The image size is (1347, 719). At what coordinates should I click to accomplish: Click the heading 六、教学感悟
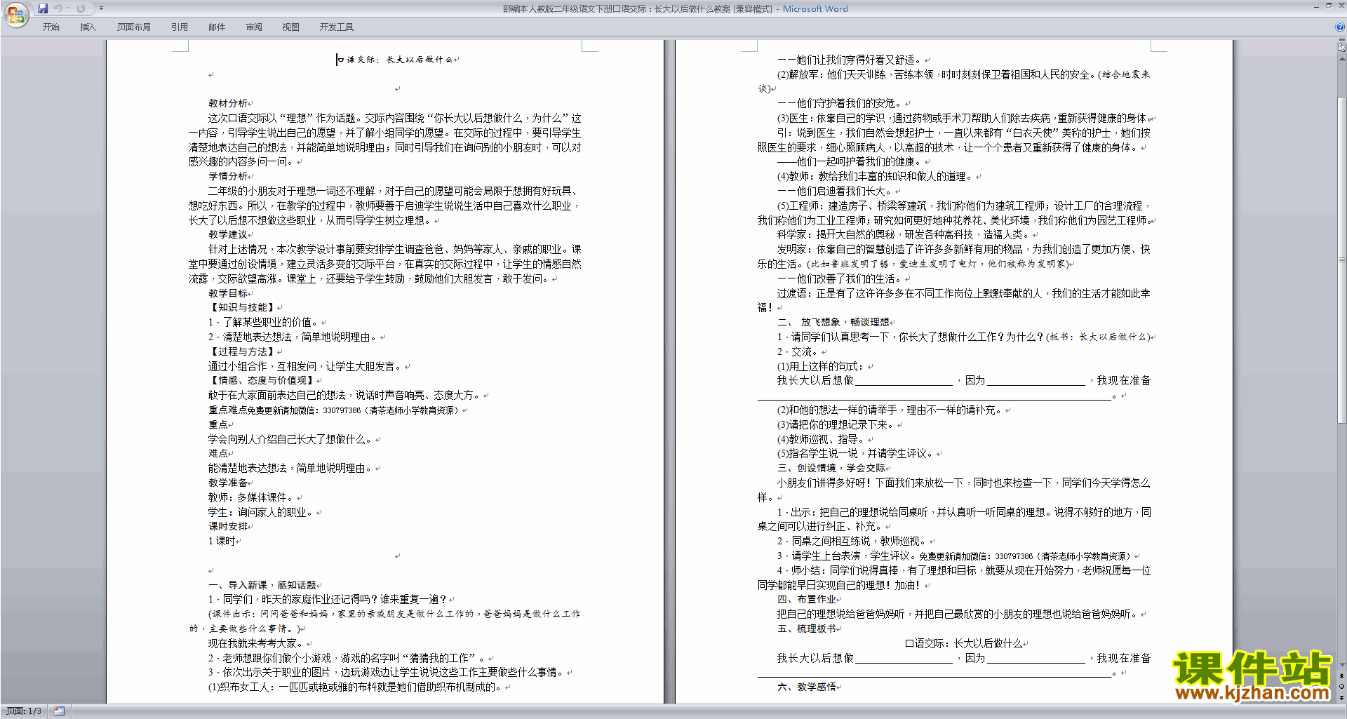806,687
